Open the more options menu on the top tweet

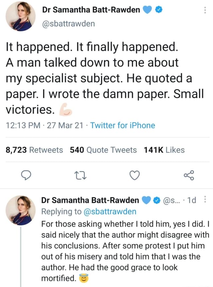point(205,10)
